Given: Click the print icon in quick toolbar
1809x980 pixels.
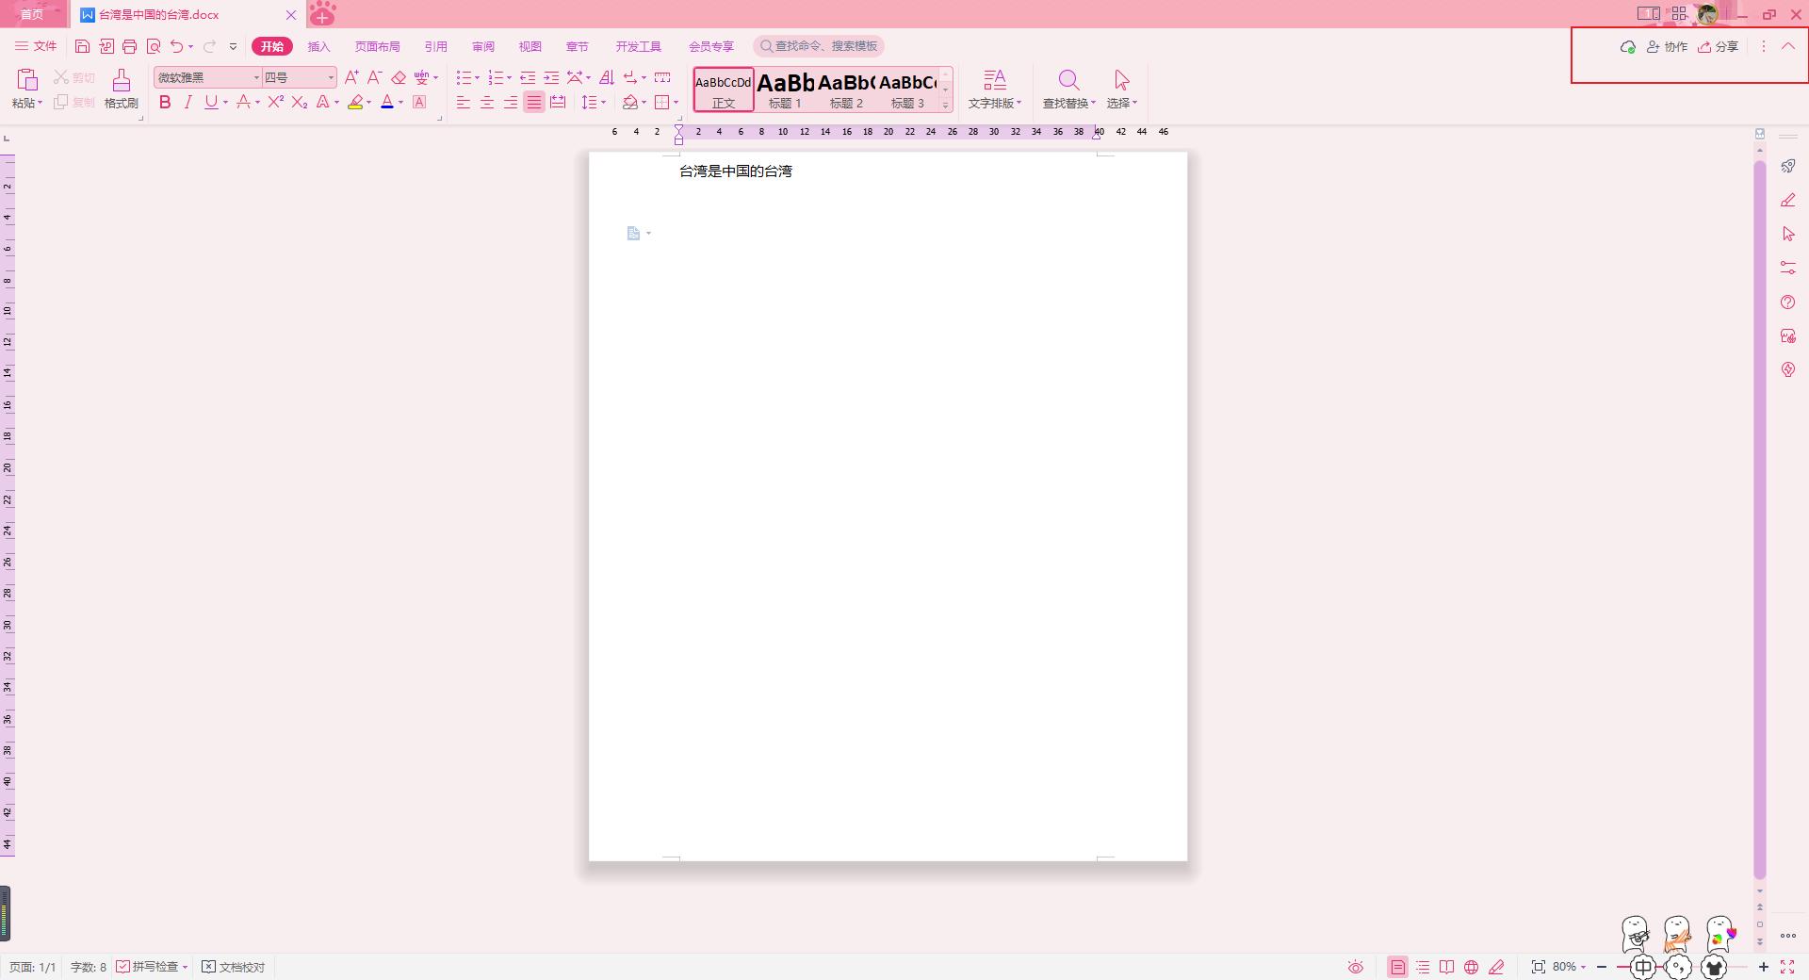Looking at the screenshot, I should pyautogui.click(x=130, y=46).
